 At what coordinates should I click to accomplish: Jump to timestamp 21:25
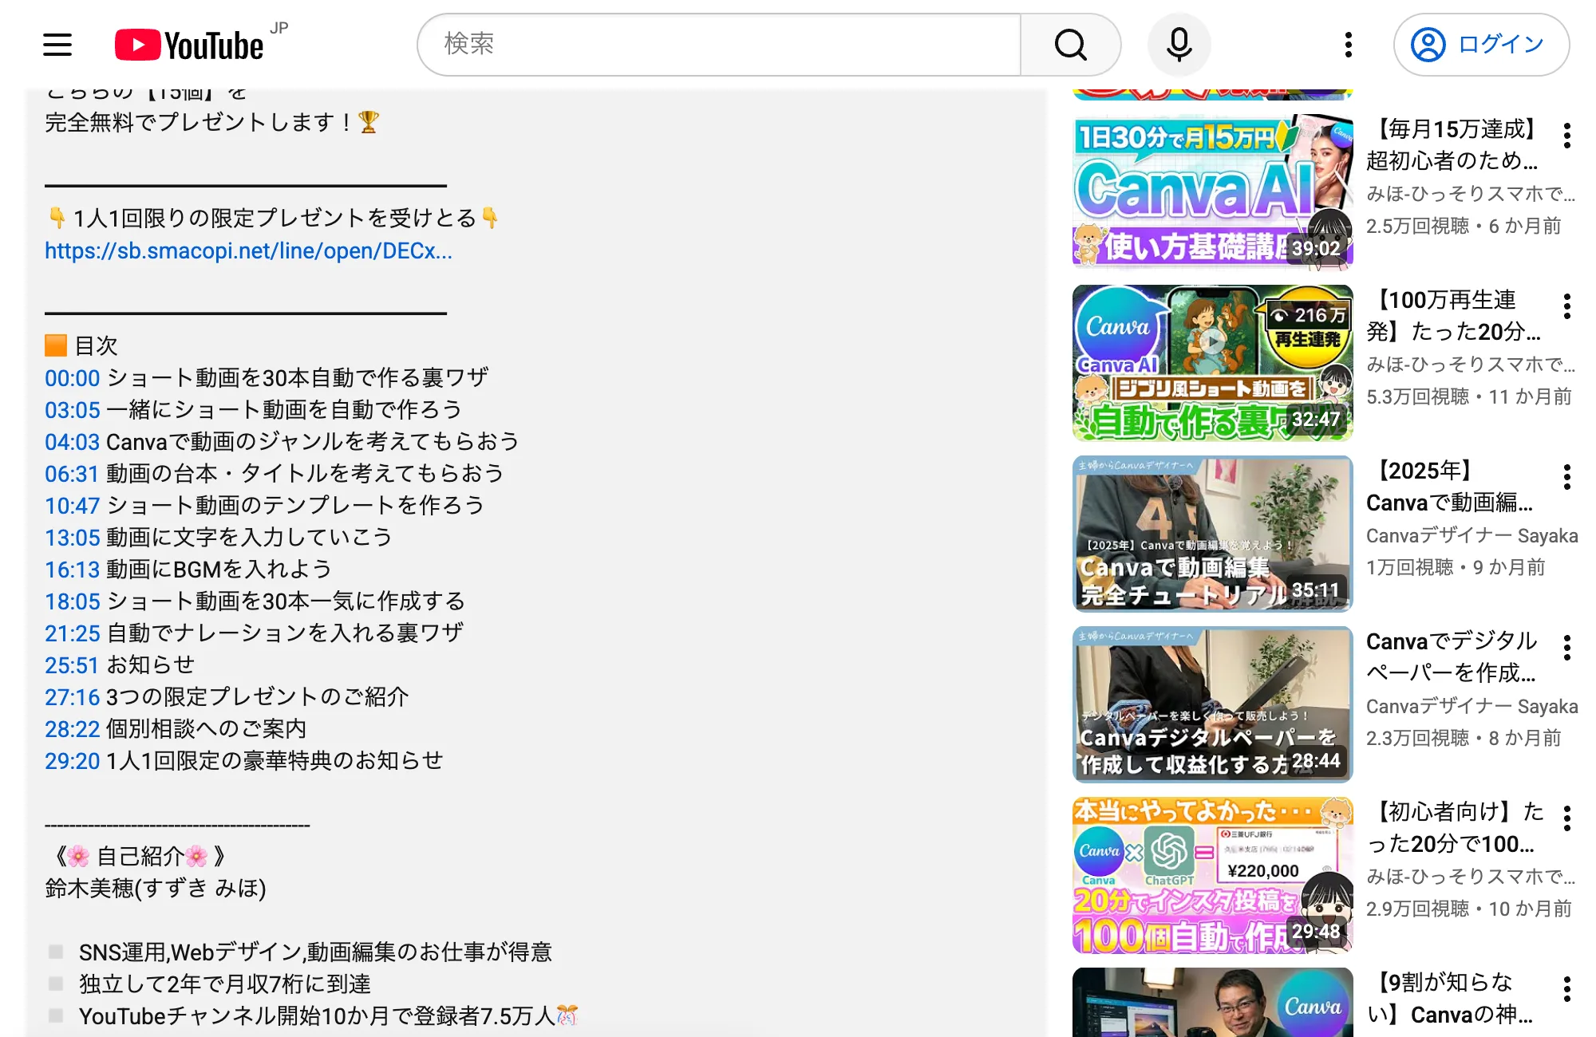tap(72, 633)
